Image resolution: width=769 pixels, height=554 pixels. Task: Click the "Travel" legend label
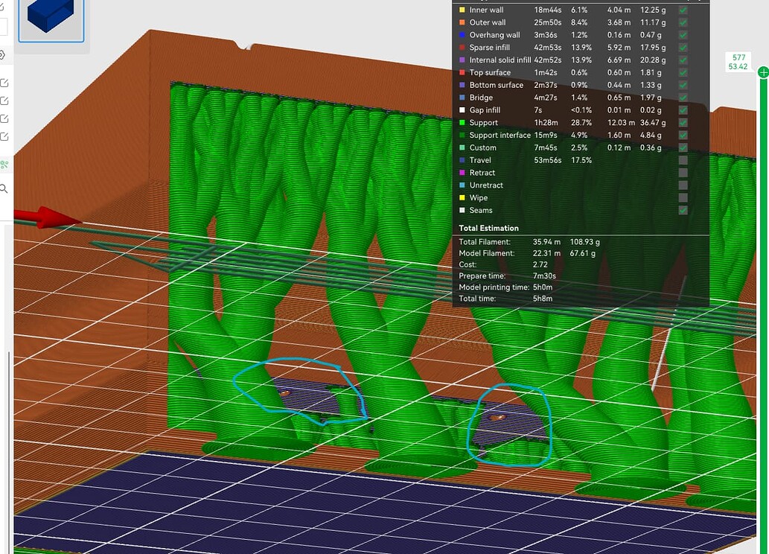[x=480, y=160]
